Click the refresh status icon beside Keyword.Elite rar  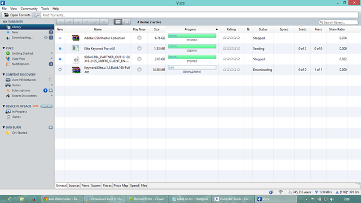coord(60,69)
